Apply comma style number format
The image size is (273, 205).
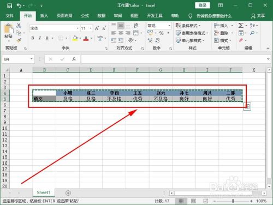pyautogui.click(x=168, y=33)
